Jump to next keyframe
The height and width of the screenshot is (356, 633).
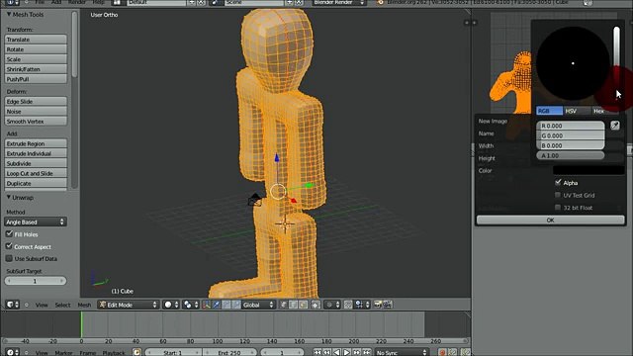356,353
